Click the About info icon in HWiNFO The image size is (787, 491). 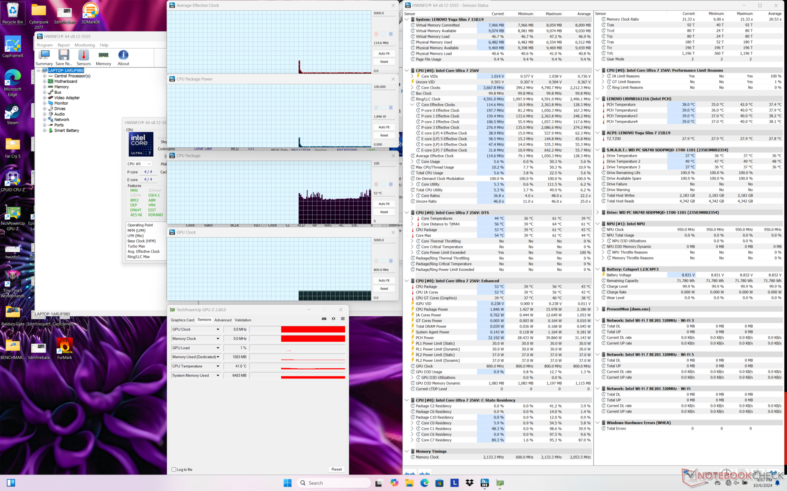pyautogui.click(x=123, y=58)
